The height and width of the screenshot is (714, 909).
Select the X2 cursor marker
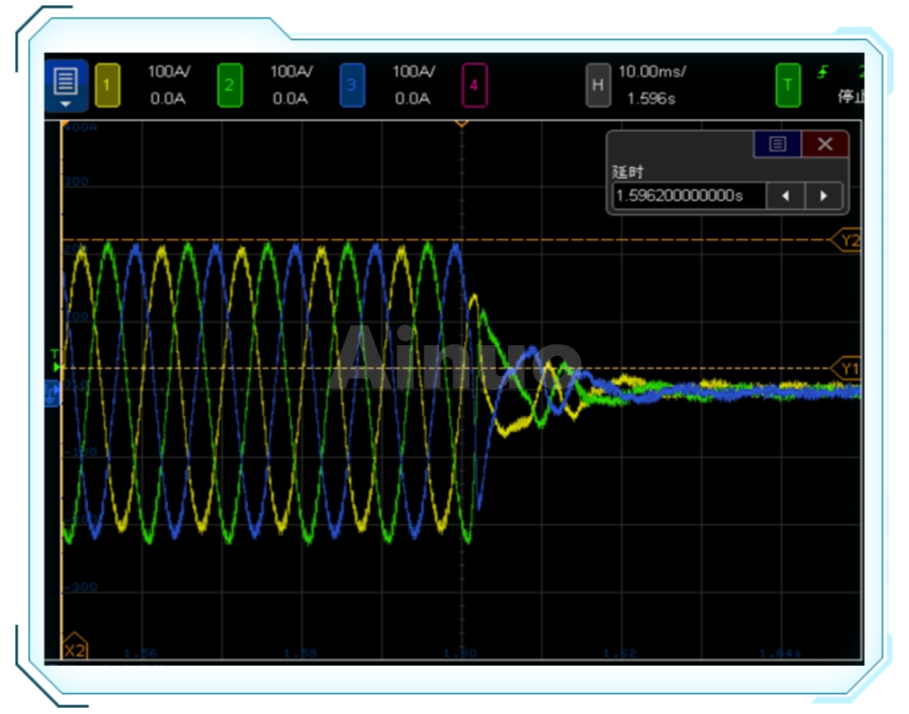pos(74,650)
